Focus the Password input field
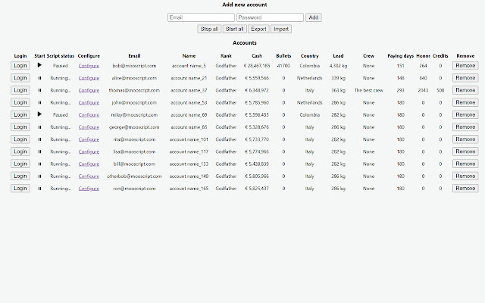 pyautogui.click(x=270, y=17)
